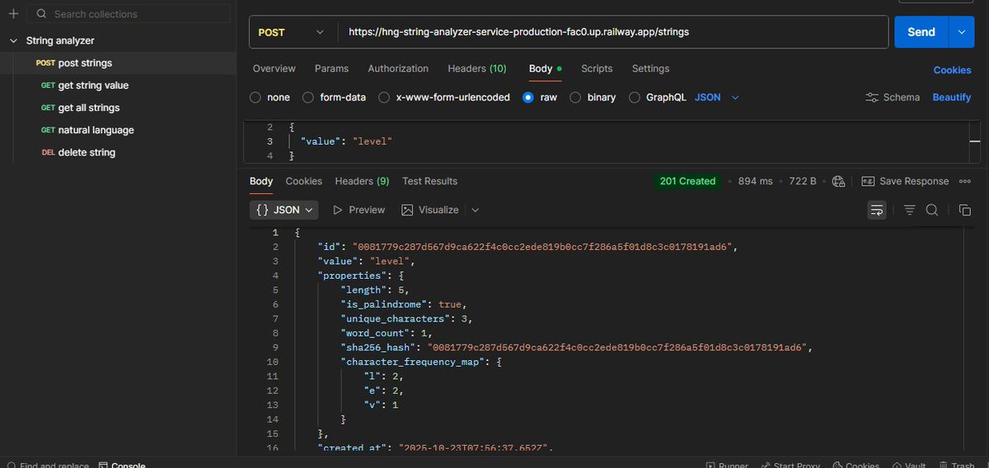Switch to the Settings tab
989x468 pixels.
click(650, 68)
